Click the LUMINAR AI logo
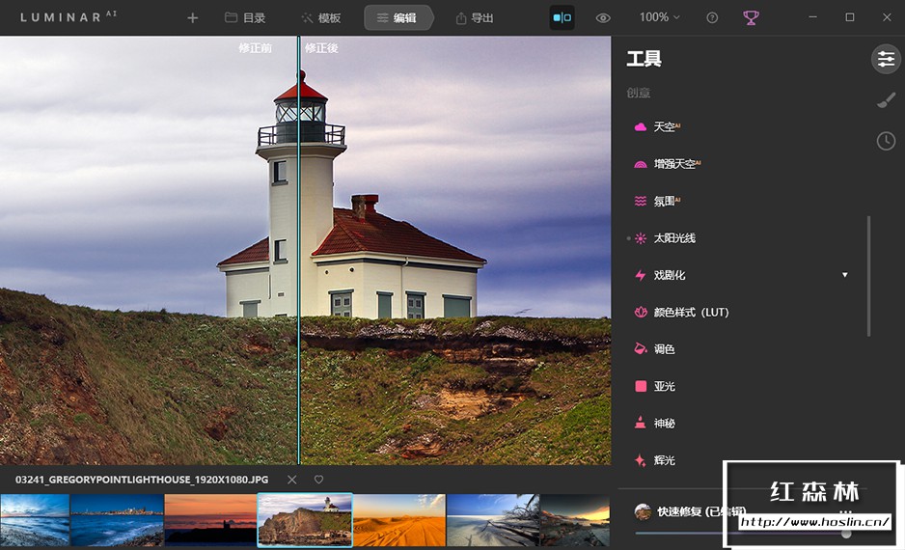The width and height of the screenshot is (905, 550). 69,16
